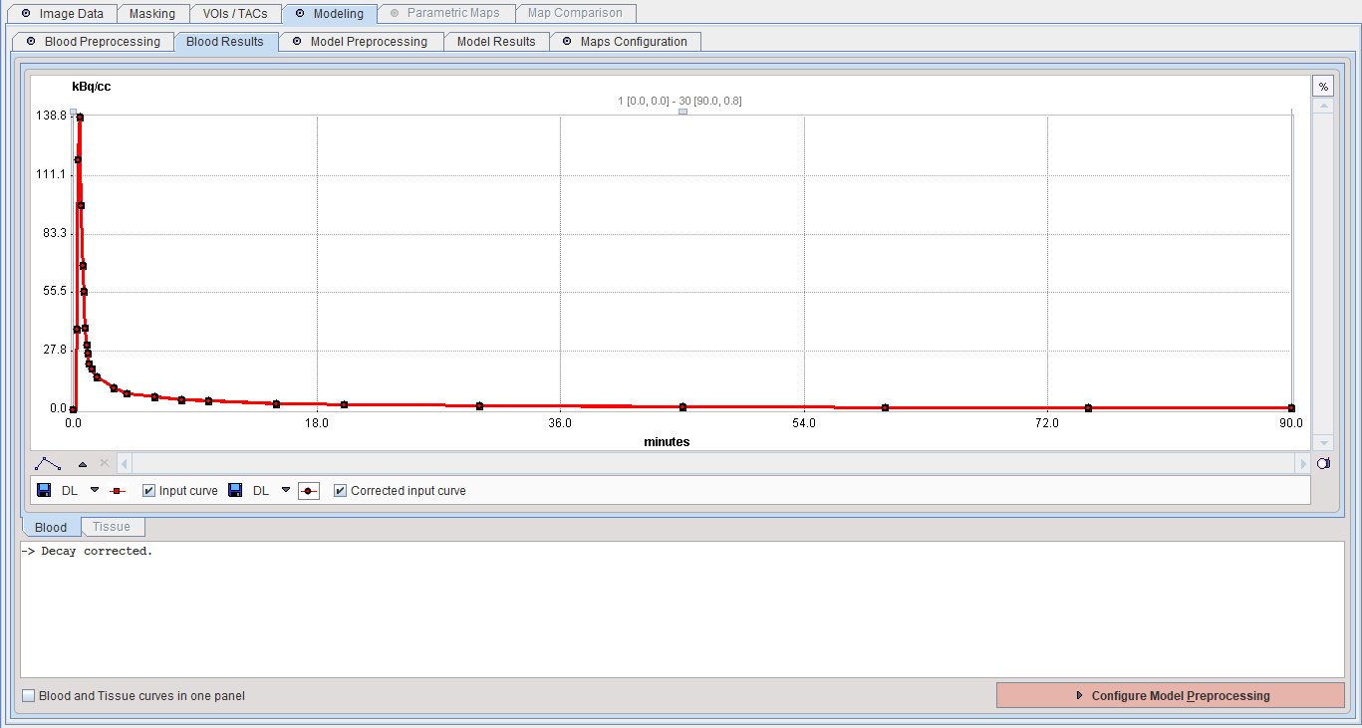1362x728 pixels.
Task: Click the data point at 30 minutes
Action: point(479,405)
